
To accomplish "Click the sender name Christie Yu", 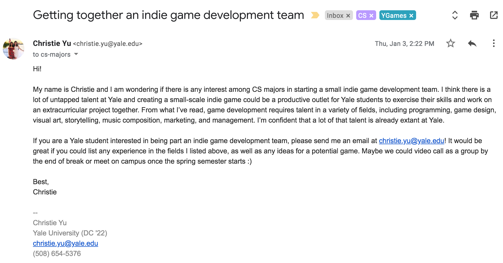I will point(52,43).
